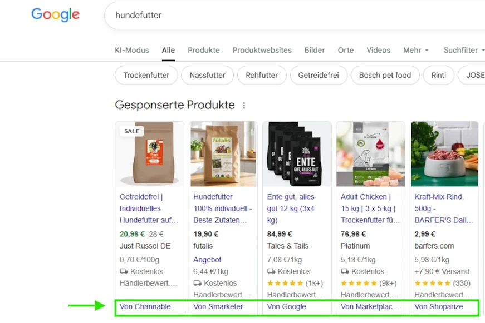The width and height of the screenshot is (485, 323).
Task: Click the Von Shoparize link
Action: [439, 307]
